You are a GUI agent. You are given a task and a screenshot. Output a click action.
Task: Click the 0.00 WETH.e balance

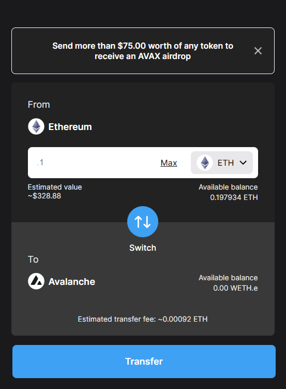(x=235, y=289)
